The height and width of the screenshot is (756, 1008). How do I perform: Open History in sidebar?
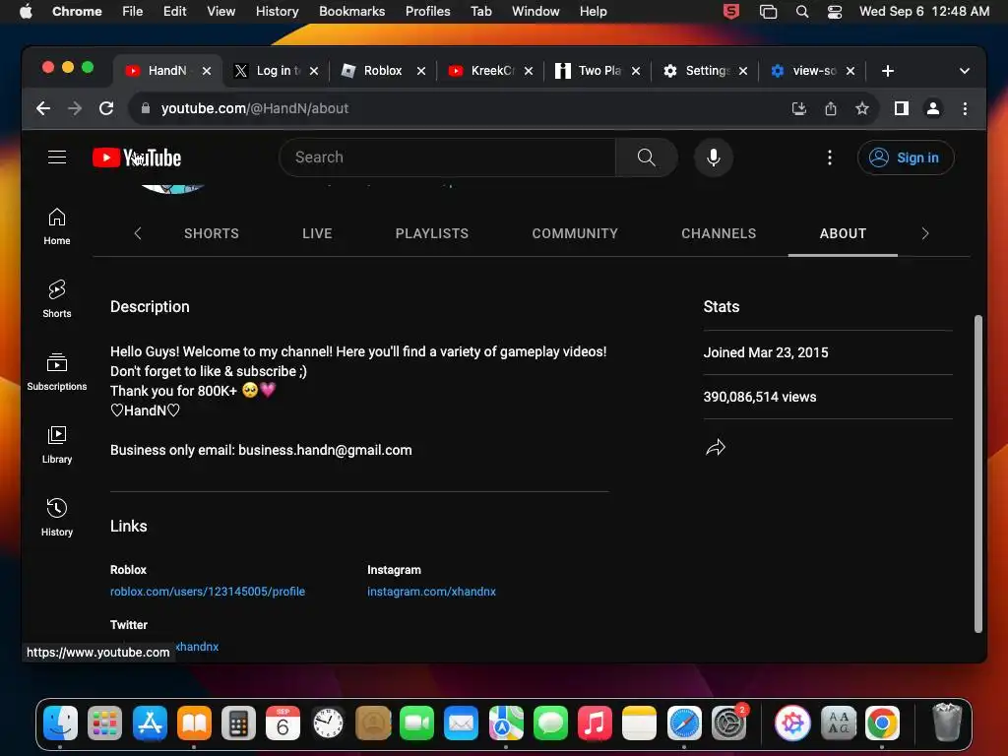(x=56, y=518)
